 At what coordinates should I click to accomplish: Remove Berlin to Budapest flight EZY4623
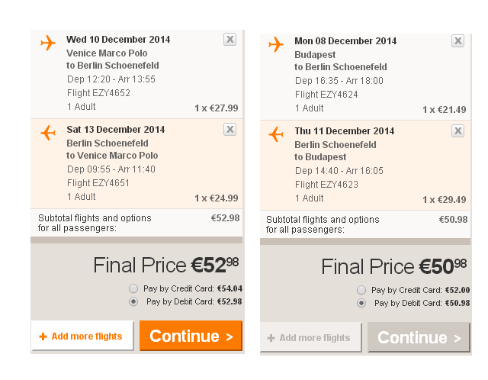tap(457, 131)
